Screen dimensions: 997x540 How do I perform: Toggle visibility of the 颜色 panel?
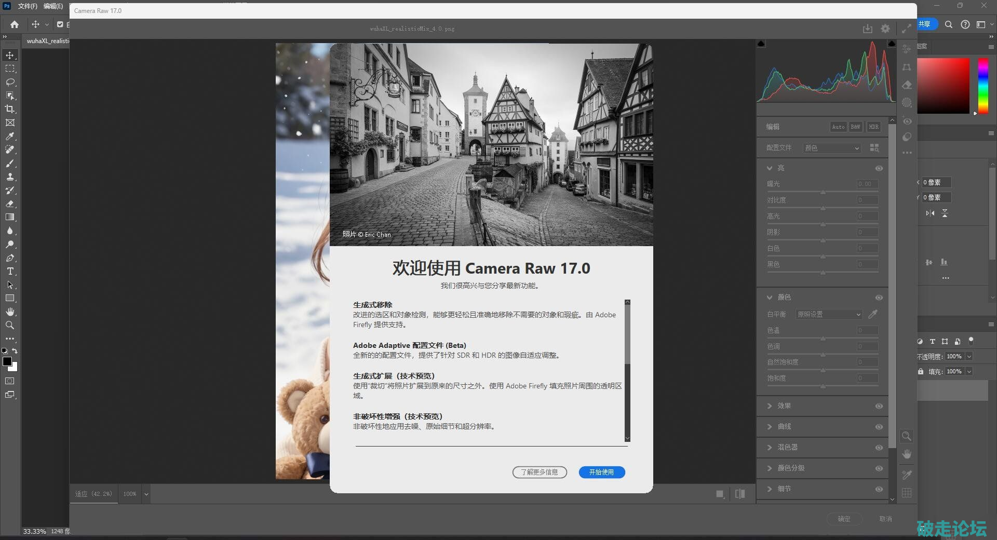tap(879, 298)
